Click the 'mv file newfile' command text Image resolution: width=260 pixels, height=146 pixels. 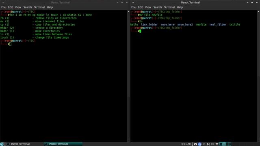point(151,15)
